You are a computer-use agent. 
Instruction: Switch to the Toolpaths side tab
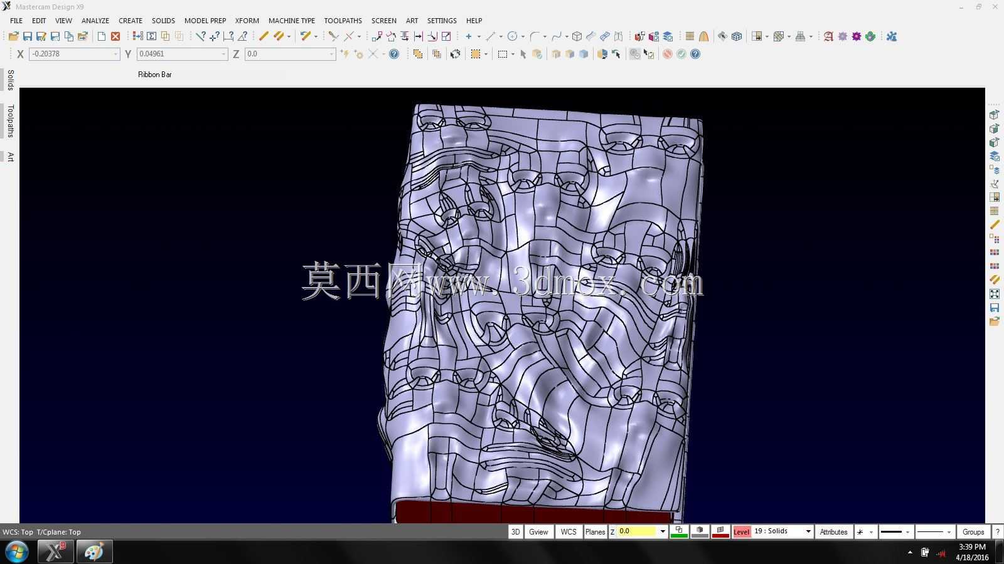10,121
